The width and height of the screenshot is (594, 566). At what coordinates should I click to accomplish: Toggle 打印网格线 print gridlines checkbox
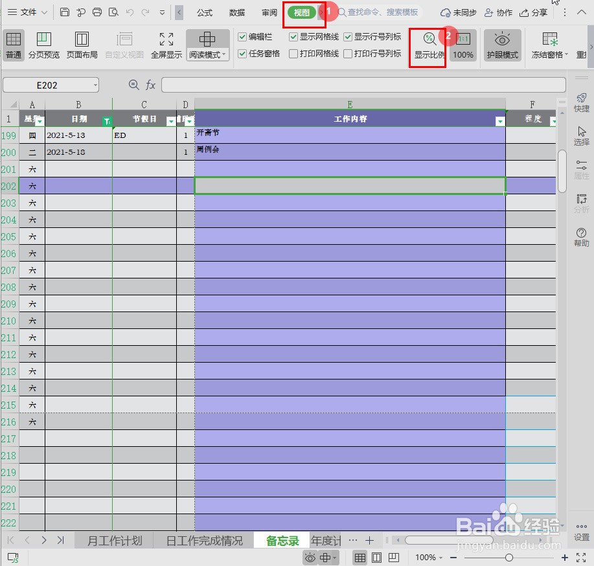pyautogui.click(x=293, y=54)
